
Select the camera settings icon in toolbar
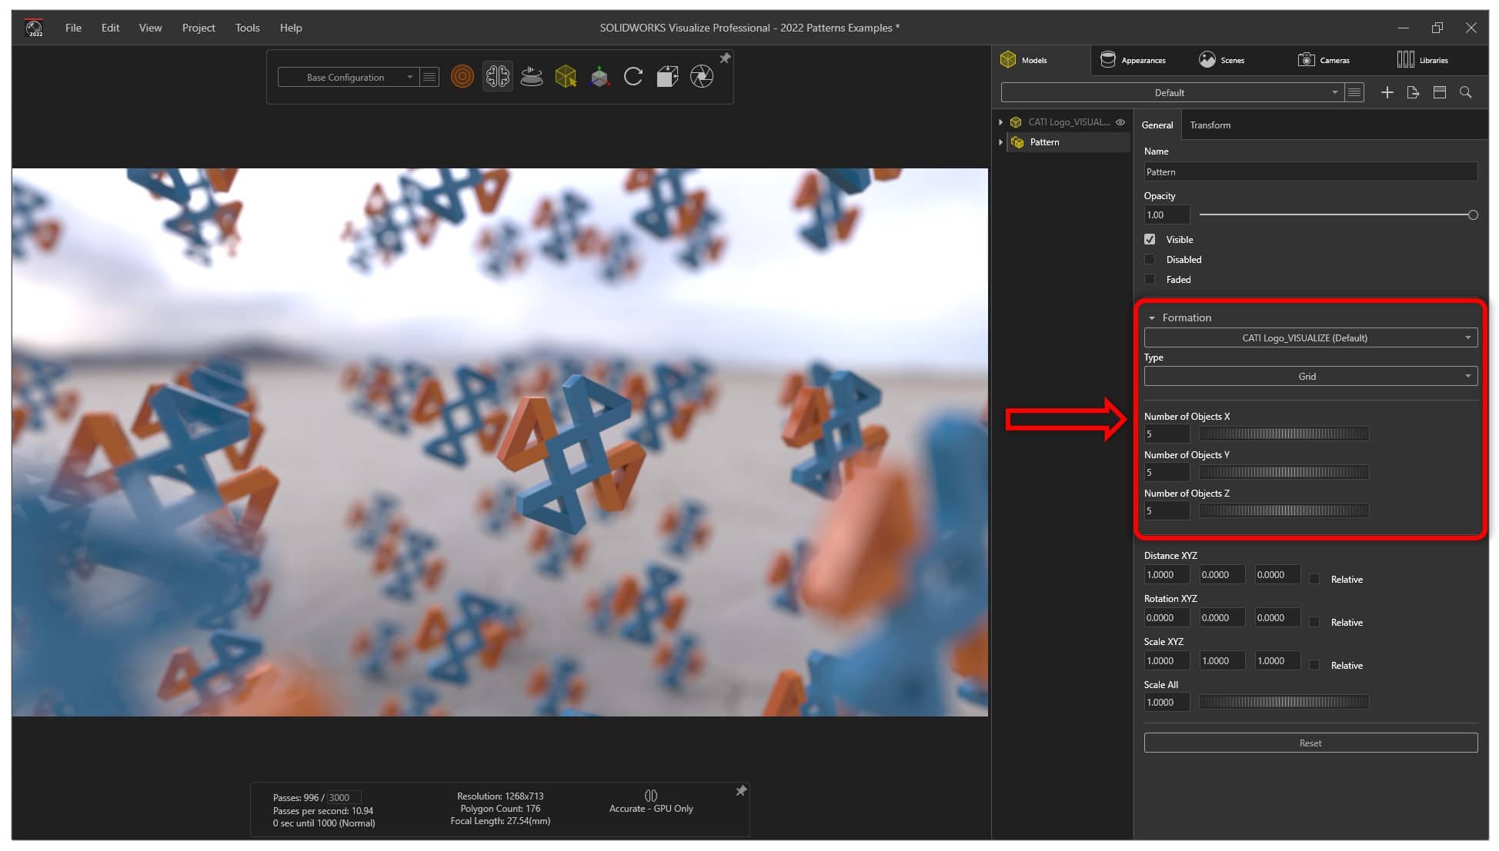(x=701, y=76)
